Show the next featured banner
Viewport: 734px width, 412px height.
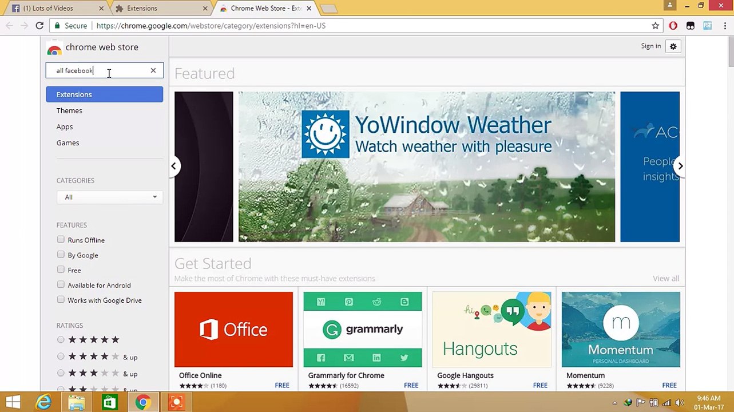680,166
